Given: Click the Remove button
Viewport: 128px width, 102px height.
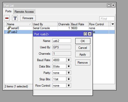Looking at the screenshot, I should [x=83, y=63].
